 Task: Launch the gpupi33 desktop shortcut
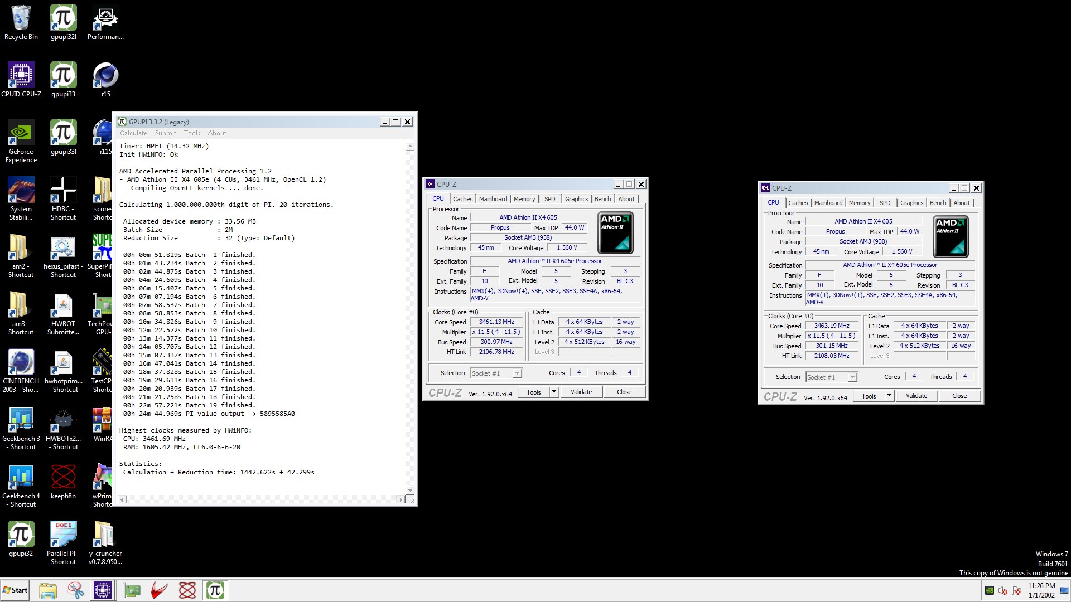63,80
